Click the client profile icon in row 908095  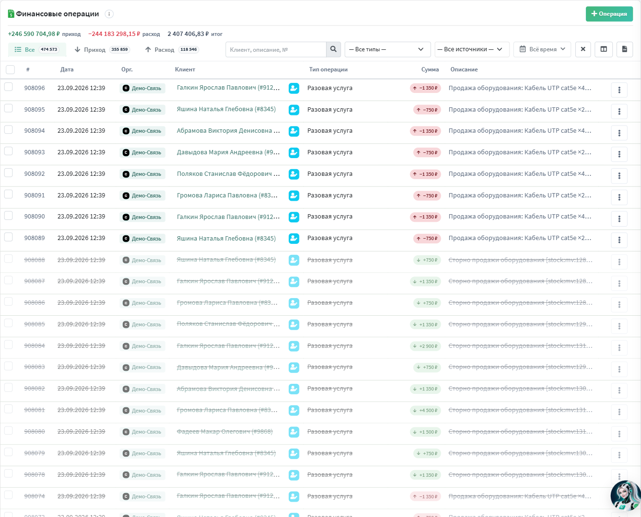pyautogui.click(x=294, y=110)
